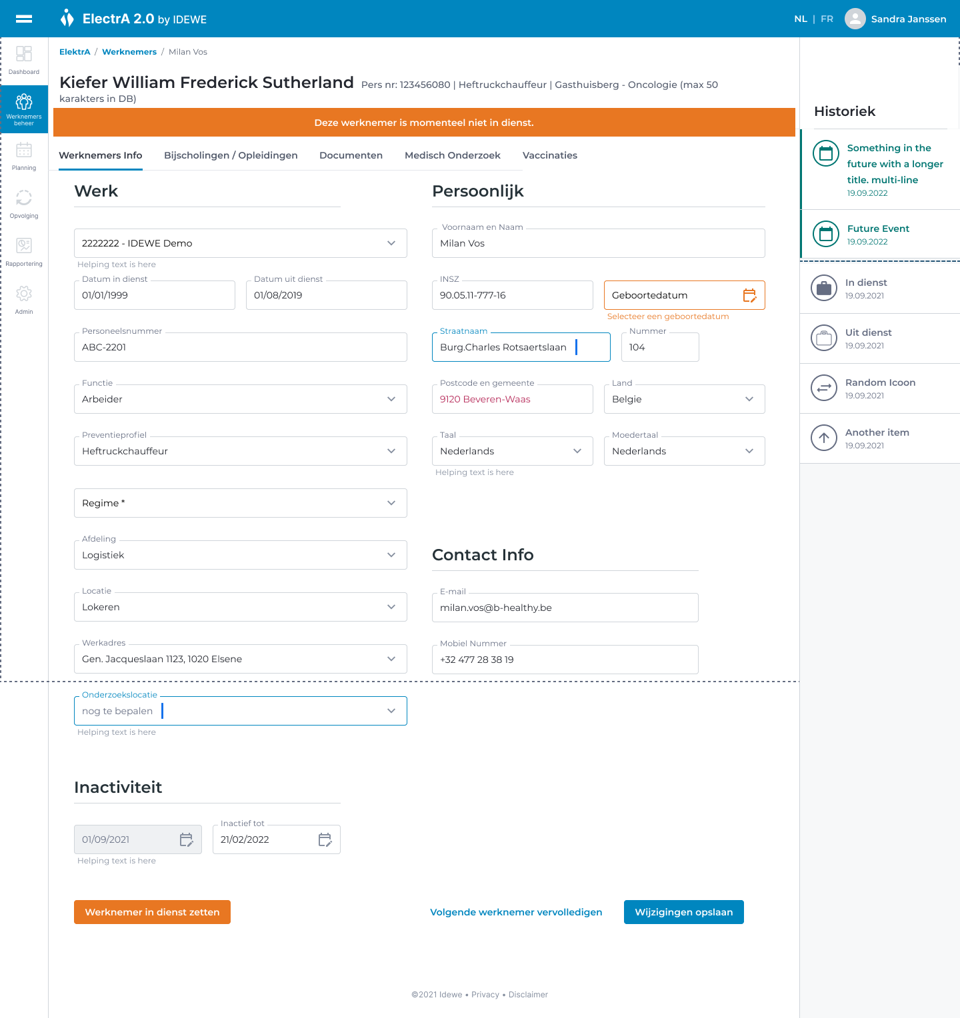
Task: Click Sandra Janssen's user avatar
Action: point(855,19)
